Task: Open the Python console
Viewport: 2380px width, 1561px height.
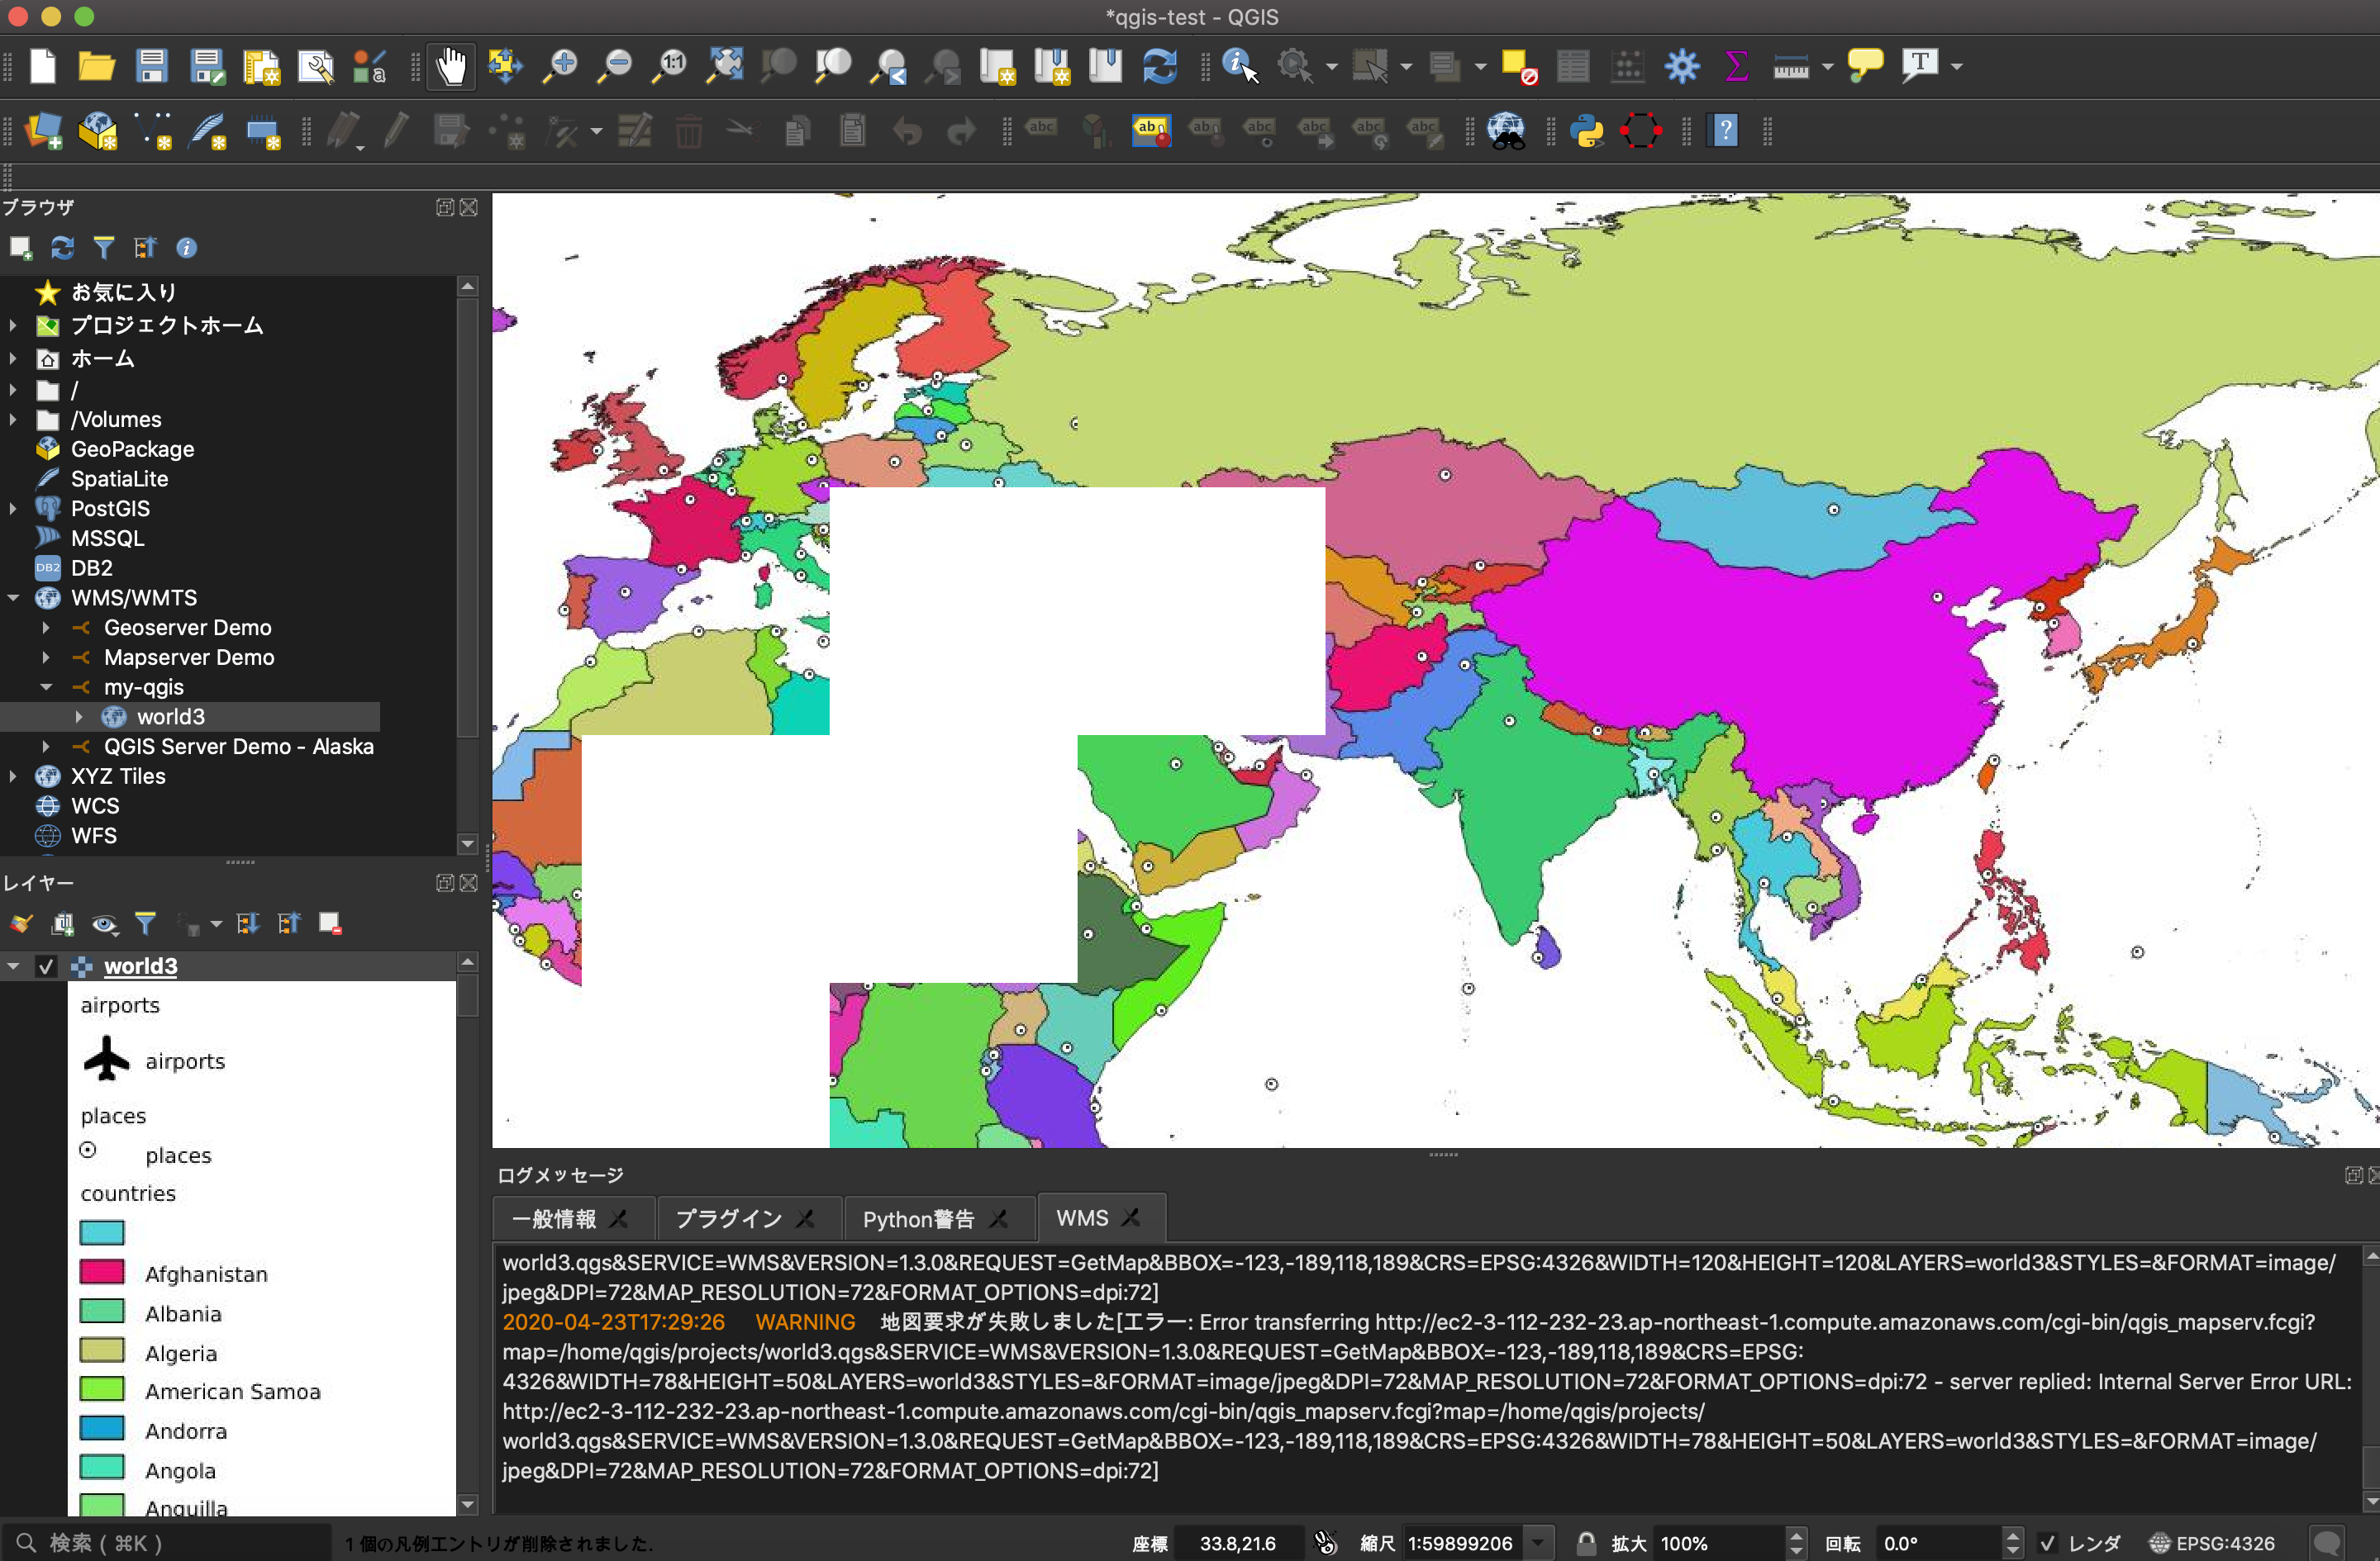Action: coord(1589,131)
